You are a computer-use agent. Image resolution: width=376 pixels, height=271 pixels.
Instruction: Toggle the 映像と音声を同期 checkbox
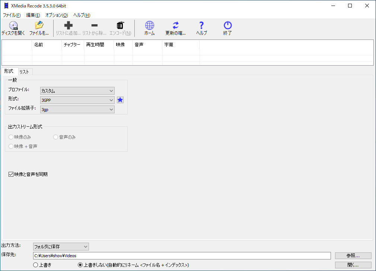click(11, 174)
